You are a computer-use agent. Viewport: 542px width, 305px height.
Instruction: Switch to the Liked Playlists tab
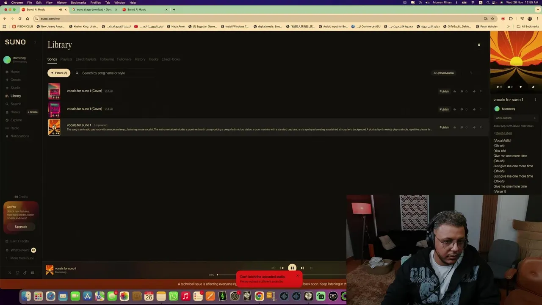pyautogui.click(x=86, y=59)
